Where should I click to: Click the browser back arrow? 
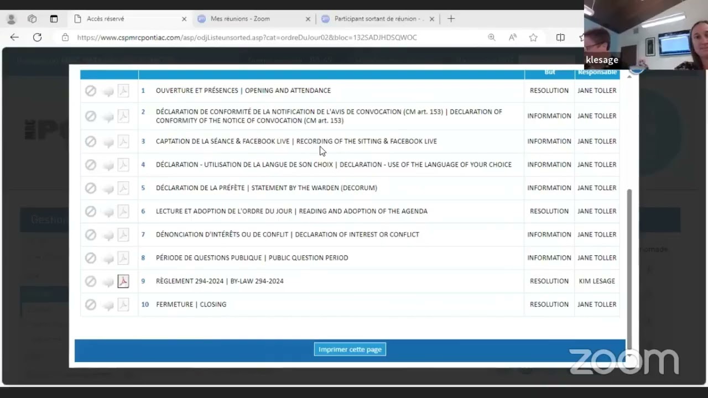(14, 38)
